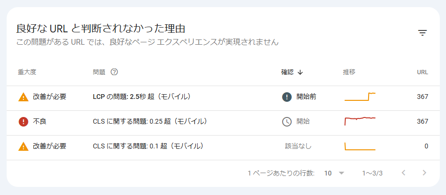Open CLS に関する問題: 0.25 超 issue
Image resolution: width=446 pixels, height=195 pixels.
(x=150, y=122)
